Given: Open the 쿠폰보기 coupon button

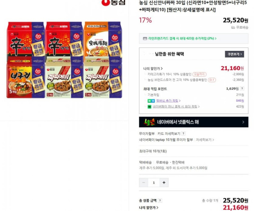Looking at the screenshot, I should (x=235, y=54).
